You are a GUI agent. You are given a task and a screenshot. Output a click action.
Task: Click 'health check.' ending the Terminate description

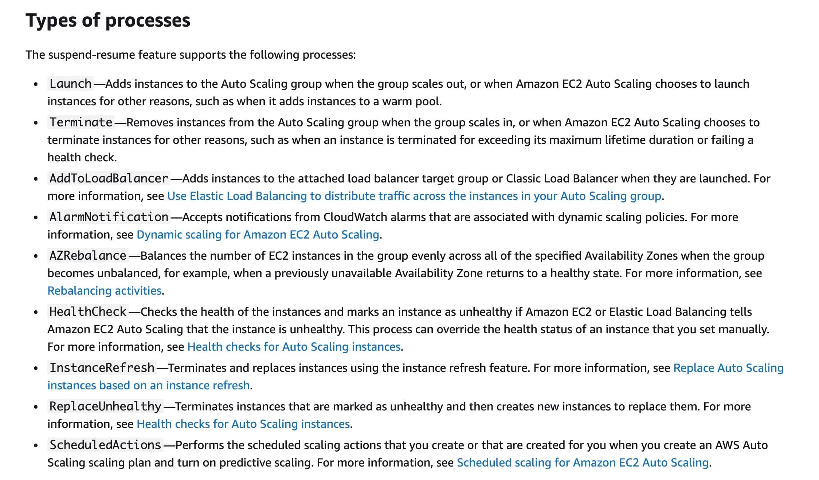[x=82, y=158]
